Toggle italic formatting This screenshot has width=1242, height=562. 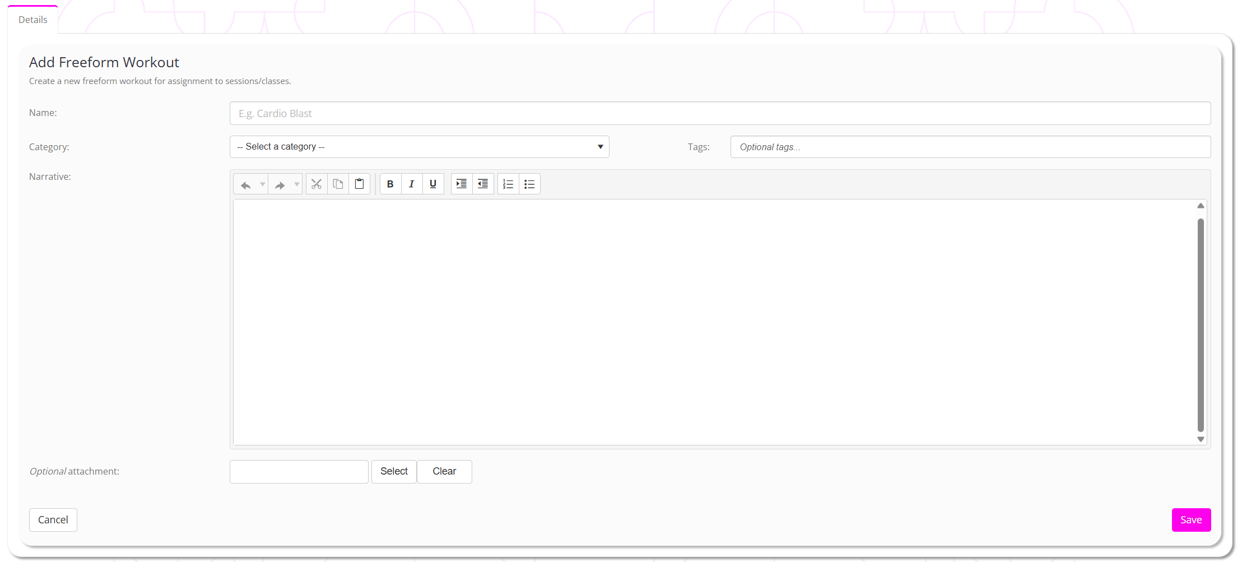[x=412, y=184]
